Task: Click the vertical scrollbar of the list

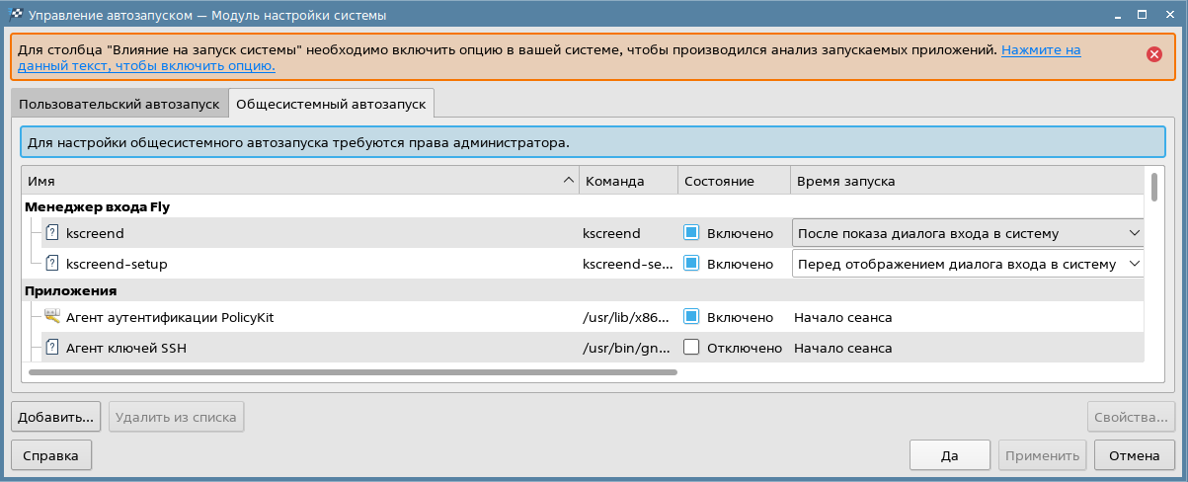Action: click(1153, 188)
